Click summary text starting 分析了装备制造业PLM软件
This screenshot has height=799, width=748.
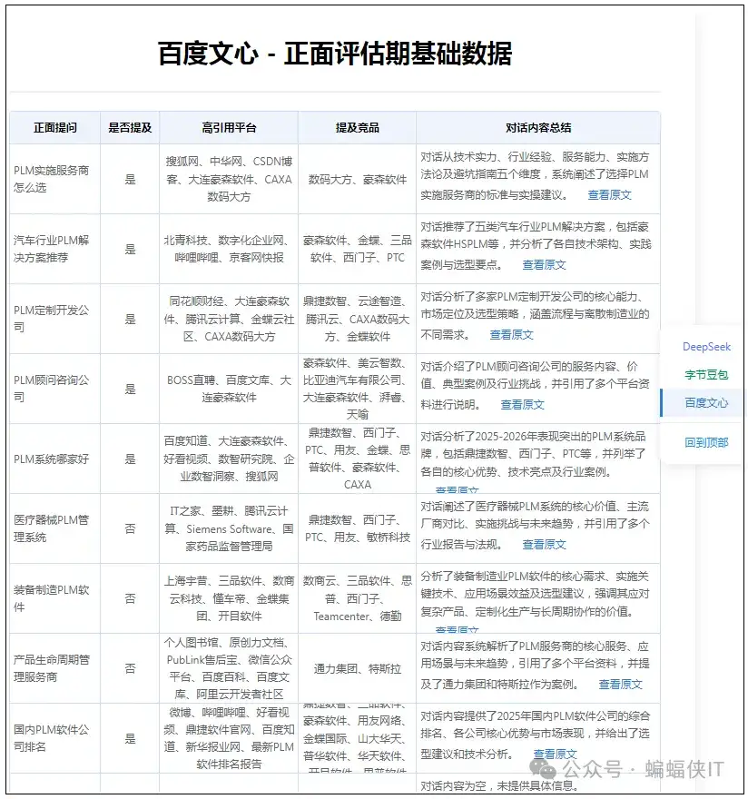535,594
